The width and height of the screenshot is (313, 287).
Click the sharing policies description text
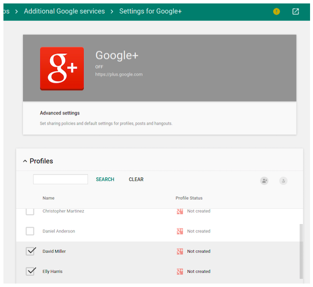pos(106,123)
